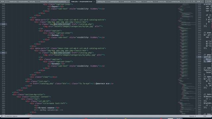Toggle the sidebar icon in status bar
Screen dimensions: 212x119
(x=2, y=116)
